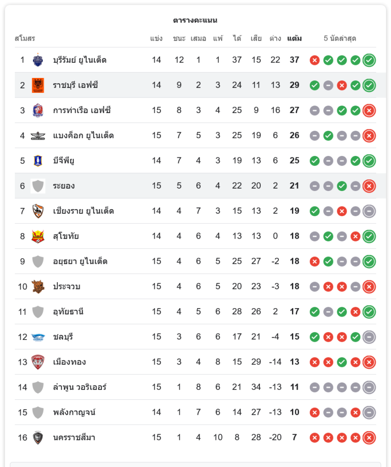The image size is (391, 467).
Task: Click the Ratchaburi FC orange crest
Action: [38, 85]
